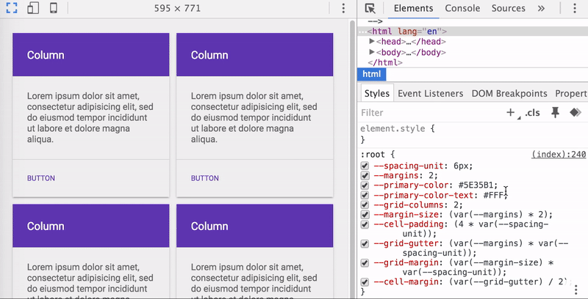Click the add new style rule plus icon

tap(510, 113)
